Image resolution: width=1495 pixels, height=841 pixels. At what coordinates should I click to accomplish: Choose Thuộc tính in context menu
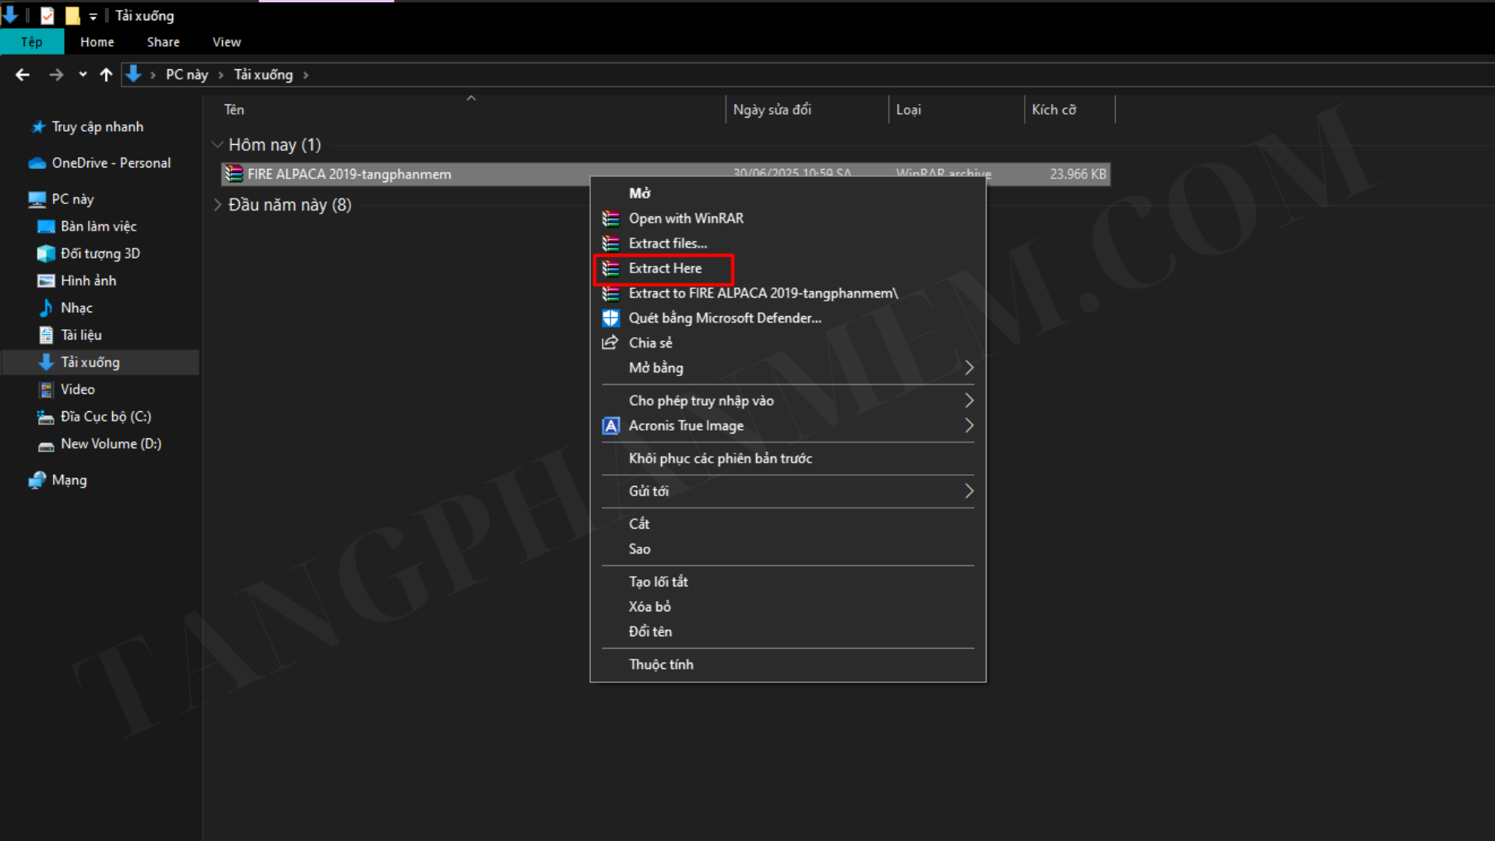[x=660, y=664]
